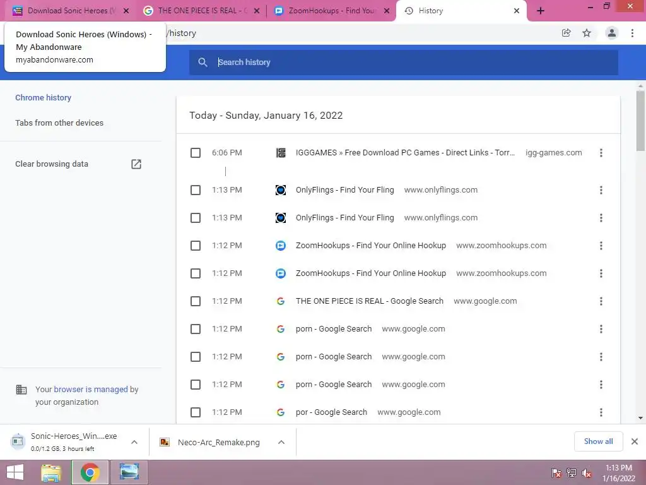Bookmark this page with the star icon
Image resolution: width=646 pixels, height=485 pixels.
pos(587,33)
